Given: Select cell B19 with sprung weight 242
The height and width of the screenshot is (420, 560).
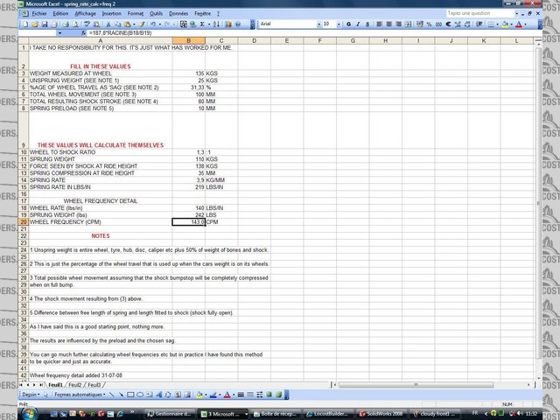Looking at the screenshot, I should (x=189, y=214).
